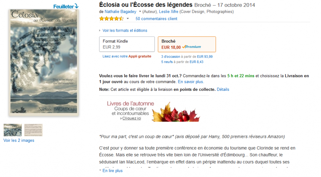Image resolution: width=321 pixels, height=177 pixels.
Task: Open the dropdown arrow next to star rating
Action: click(x=128, y=18)
